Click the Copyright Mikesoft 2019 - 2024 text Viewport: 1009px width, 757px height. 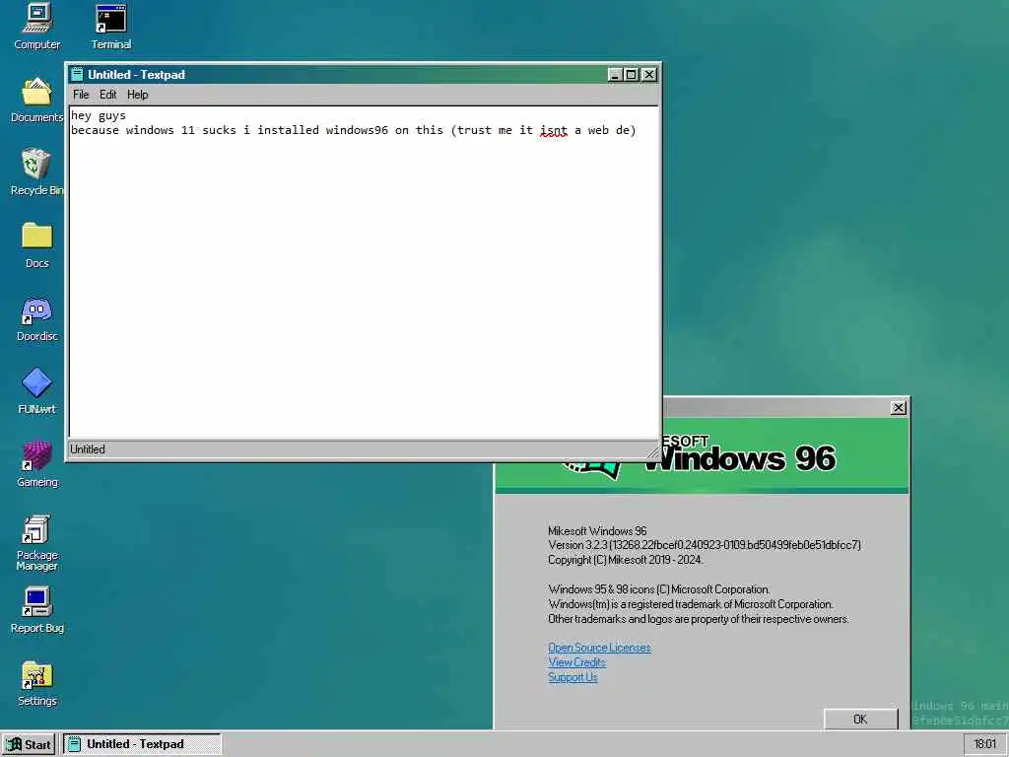coord(626,560)
